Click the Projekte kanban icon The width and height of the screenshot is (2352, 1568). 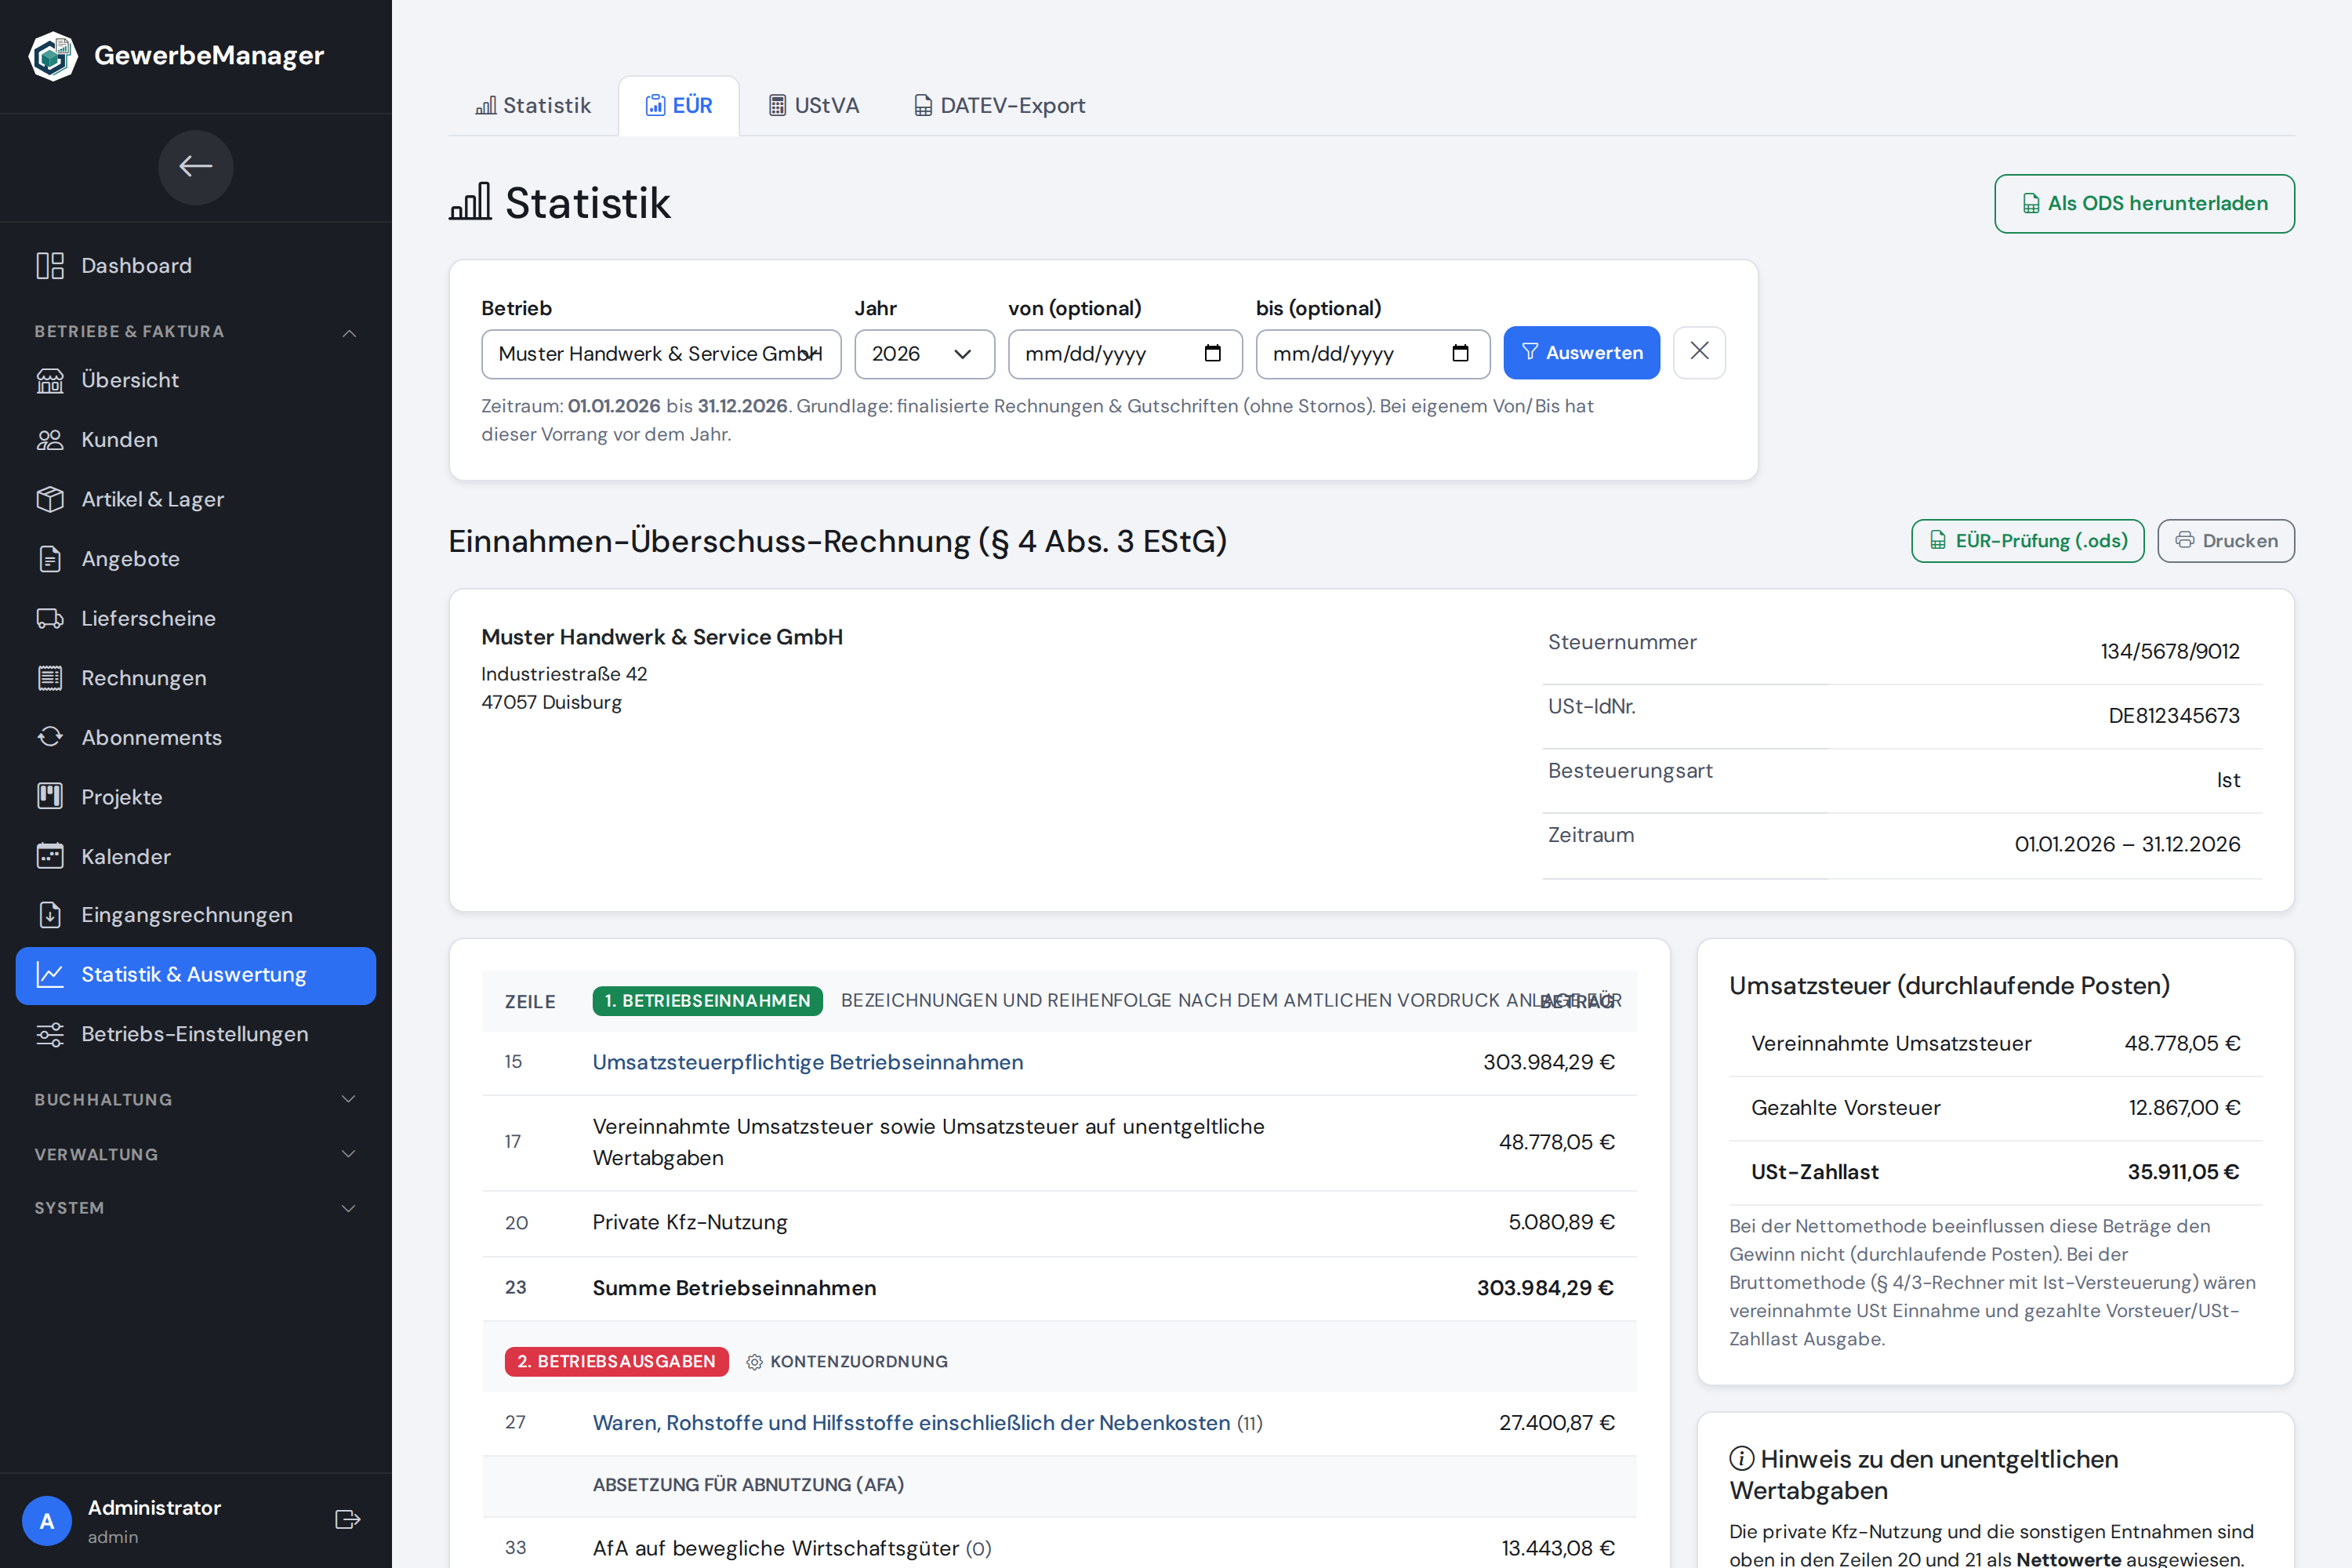click(50, 797)
